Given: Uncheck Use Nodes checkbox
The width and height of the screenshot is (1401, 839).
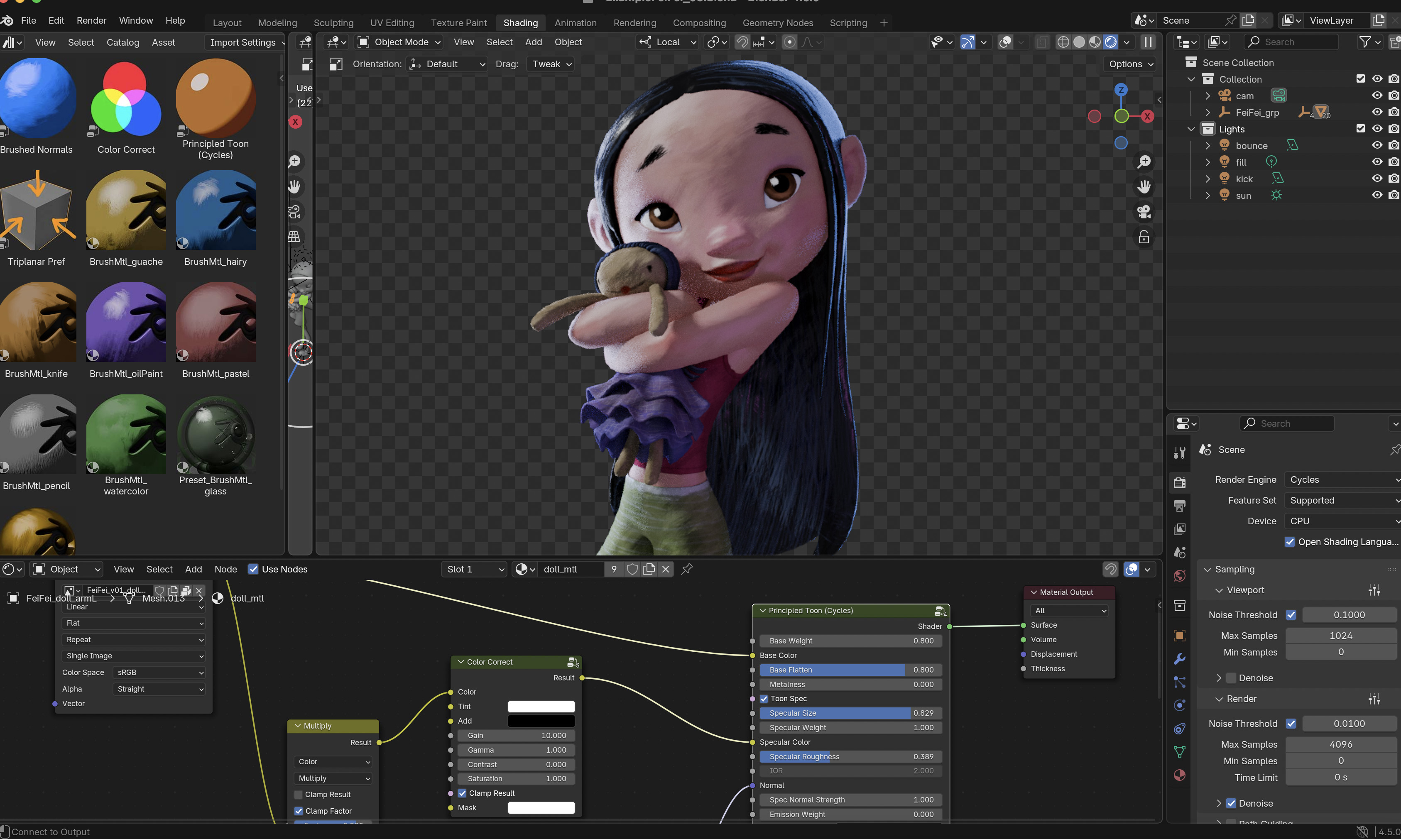Looking at the screenshot, I should coord(253,569).
